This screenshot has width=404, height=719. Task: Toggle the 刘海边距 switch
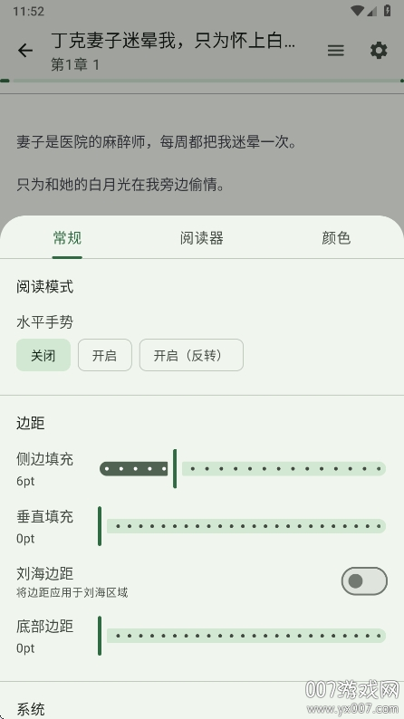[x=364, y=581]
